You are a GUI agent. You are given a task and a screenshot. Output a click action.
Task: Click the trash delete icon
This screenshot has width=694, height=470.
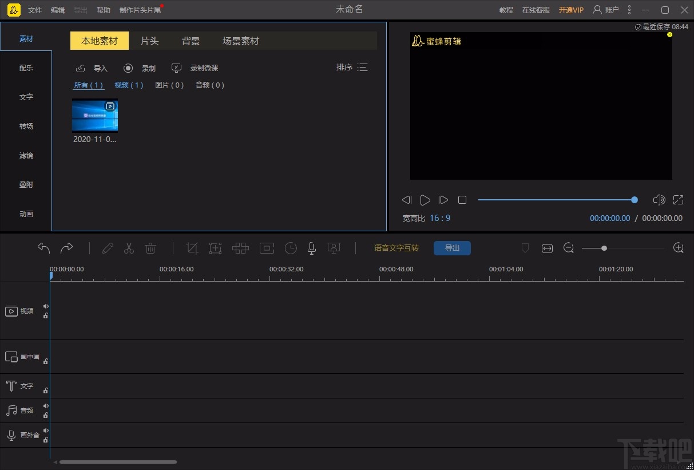(150, 248)
